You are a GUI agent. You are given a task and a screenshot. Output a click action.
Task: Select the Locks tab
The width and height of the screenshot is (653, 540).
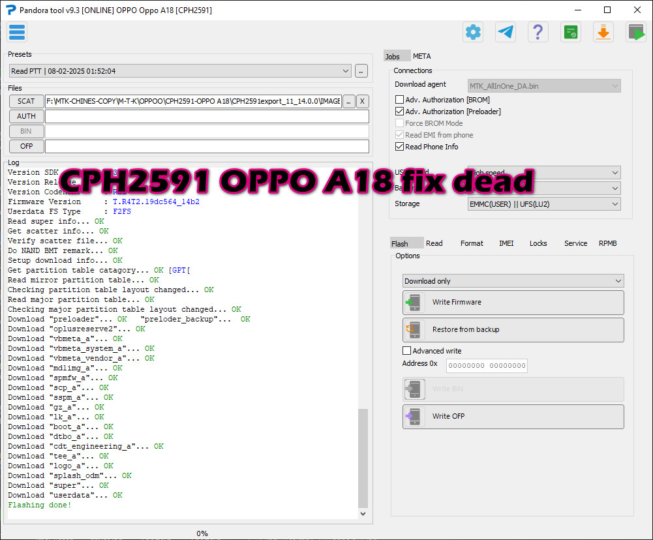point(538,243)
